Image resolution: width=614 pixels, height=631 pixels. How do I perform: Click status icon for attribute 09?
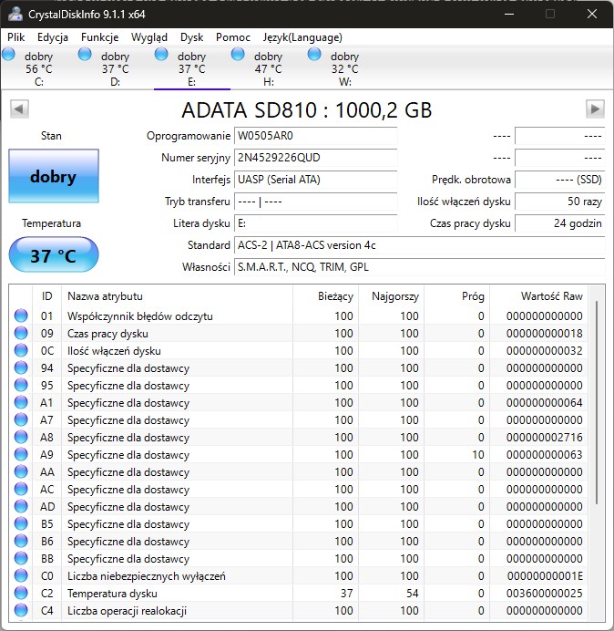tap(21, 333)
